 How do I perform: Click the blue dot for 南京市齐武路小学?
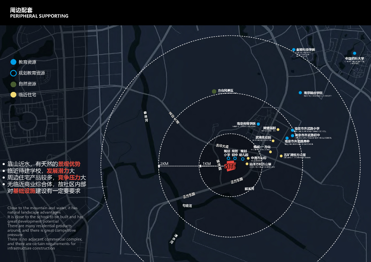tap(292, 130)
